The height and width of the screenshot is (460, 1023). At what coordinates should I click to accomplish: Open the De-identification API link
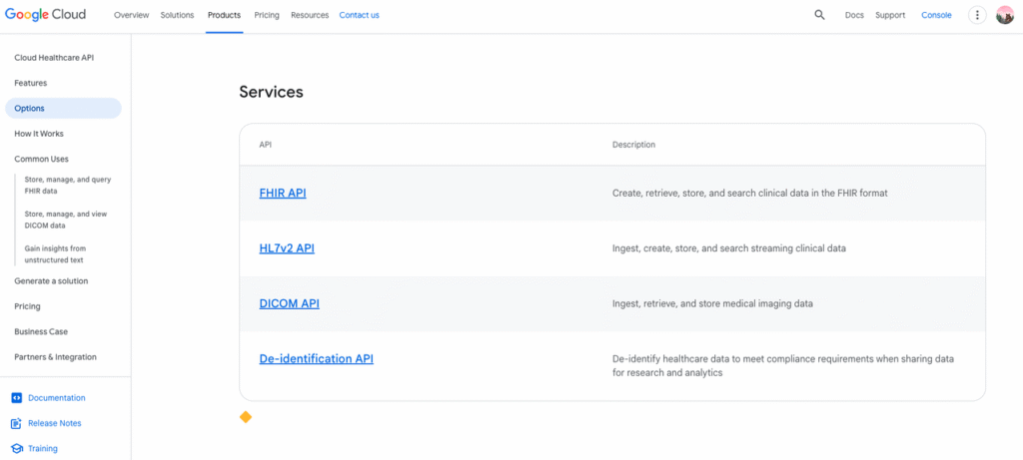click(x=316, y=359)
